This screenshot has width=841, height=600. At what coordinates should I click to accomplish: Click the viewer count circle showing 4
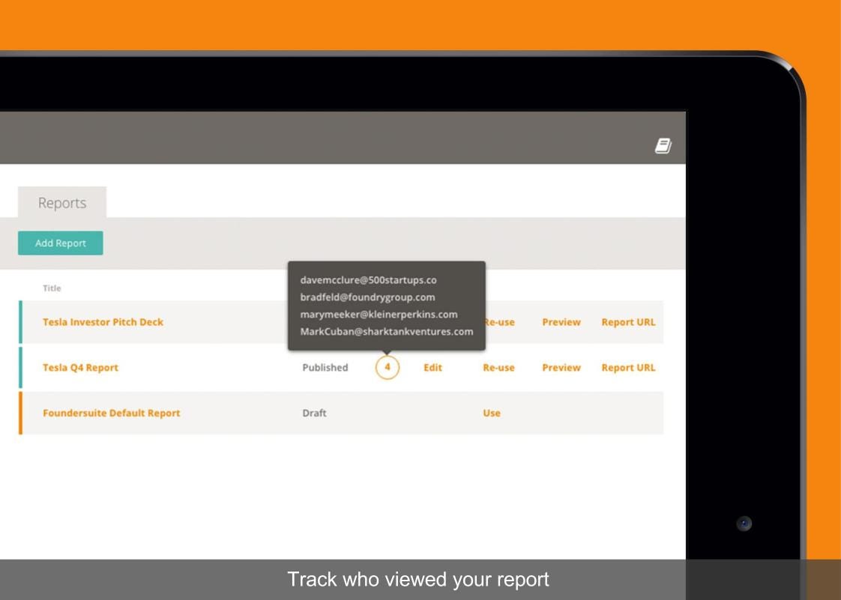[388, 367]
